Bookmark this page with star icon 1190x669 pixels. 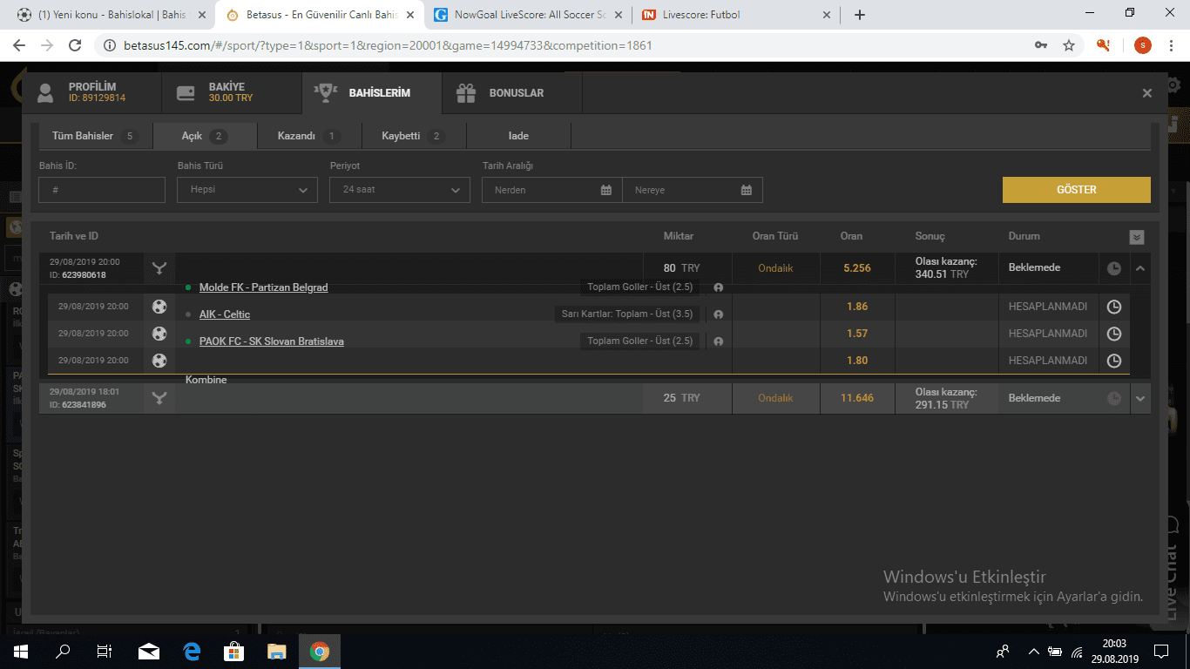pos(1069,45)
